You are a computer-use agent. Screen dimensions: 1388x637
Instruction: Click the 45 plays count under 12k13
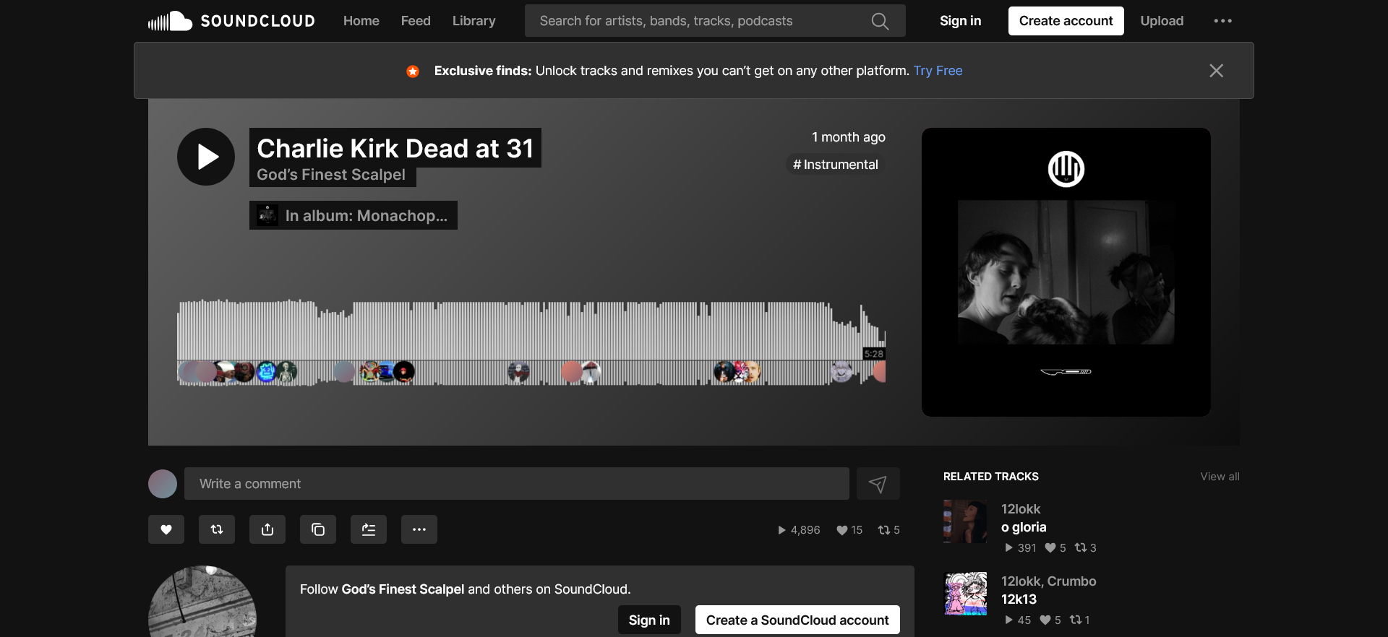coord(1018,620)
